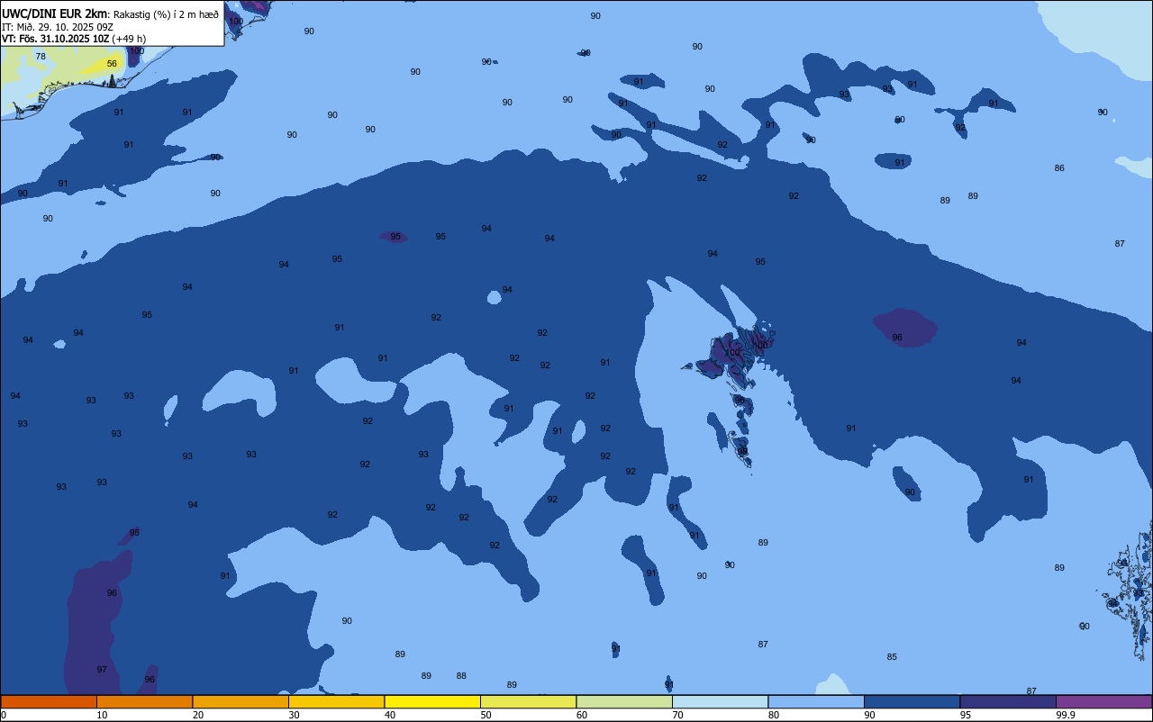Click the '10' legend tick label
1153x722 pixels.
(x=102, y=715)
